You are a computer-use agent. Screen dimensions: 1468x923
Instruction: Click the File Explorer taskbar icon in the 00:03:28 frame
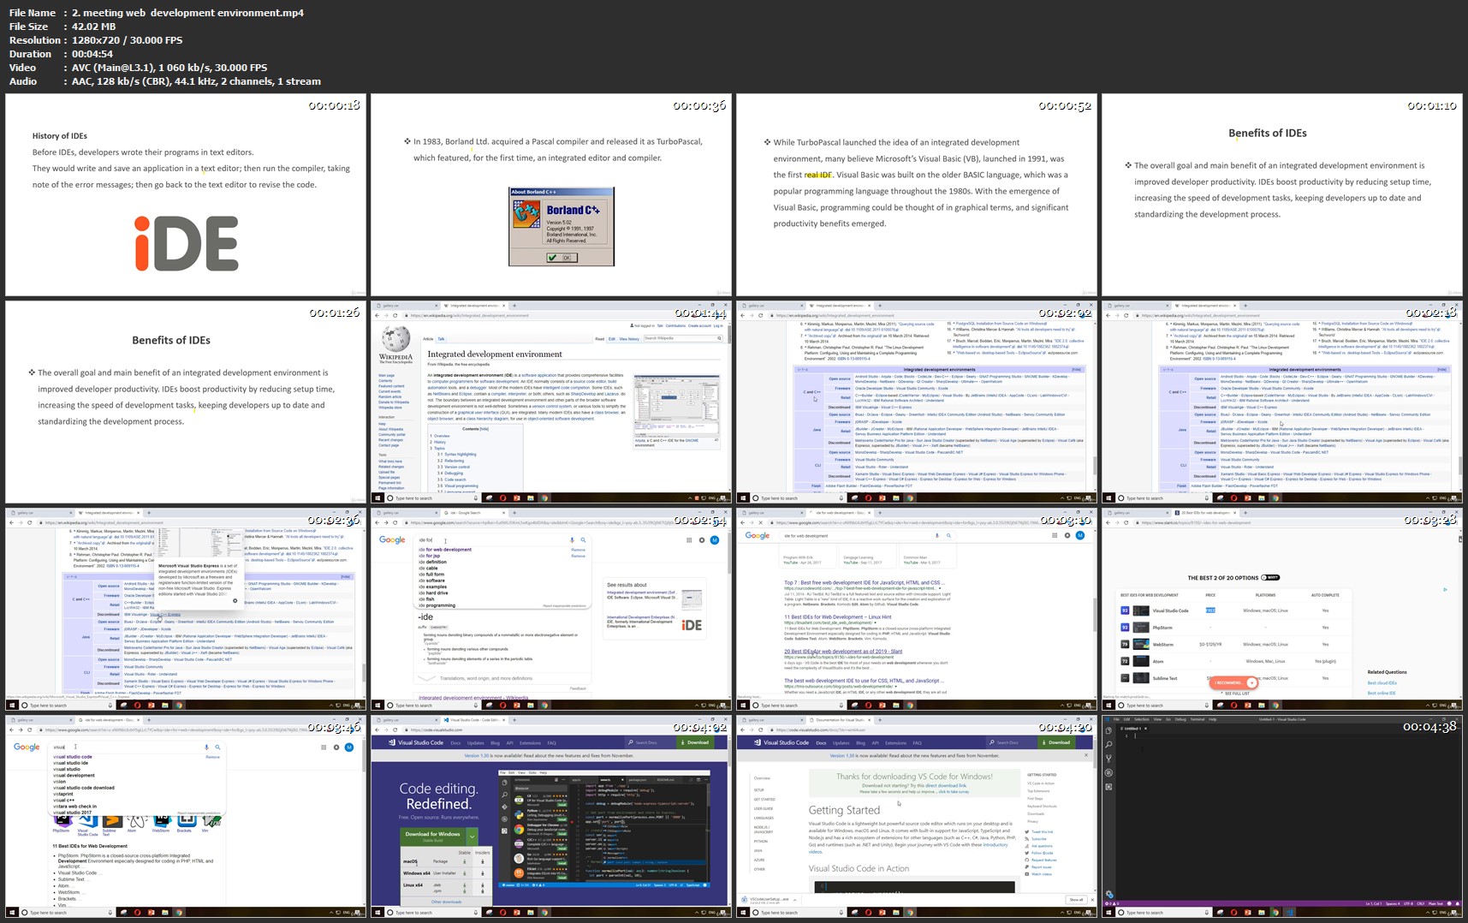coord(1262,706)
